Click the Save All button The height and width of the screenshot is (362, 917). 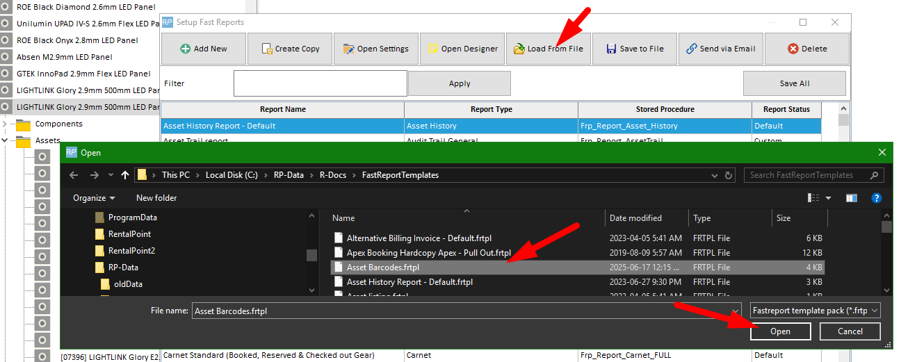click(794, 83)
